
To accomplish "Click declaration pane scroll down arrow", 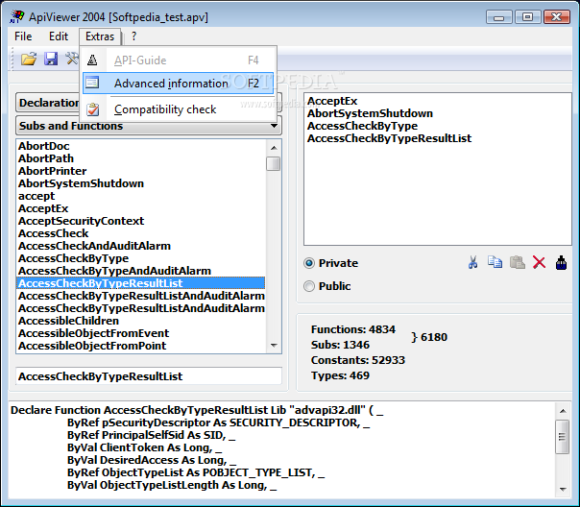I will (x=563, y=490).
